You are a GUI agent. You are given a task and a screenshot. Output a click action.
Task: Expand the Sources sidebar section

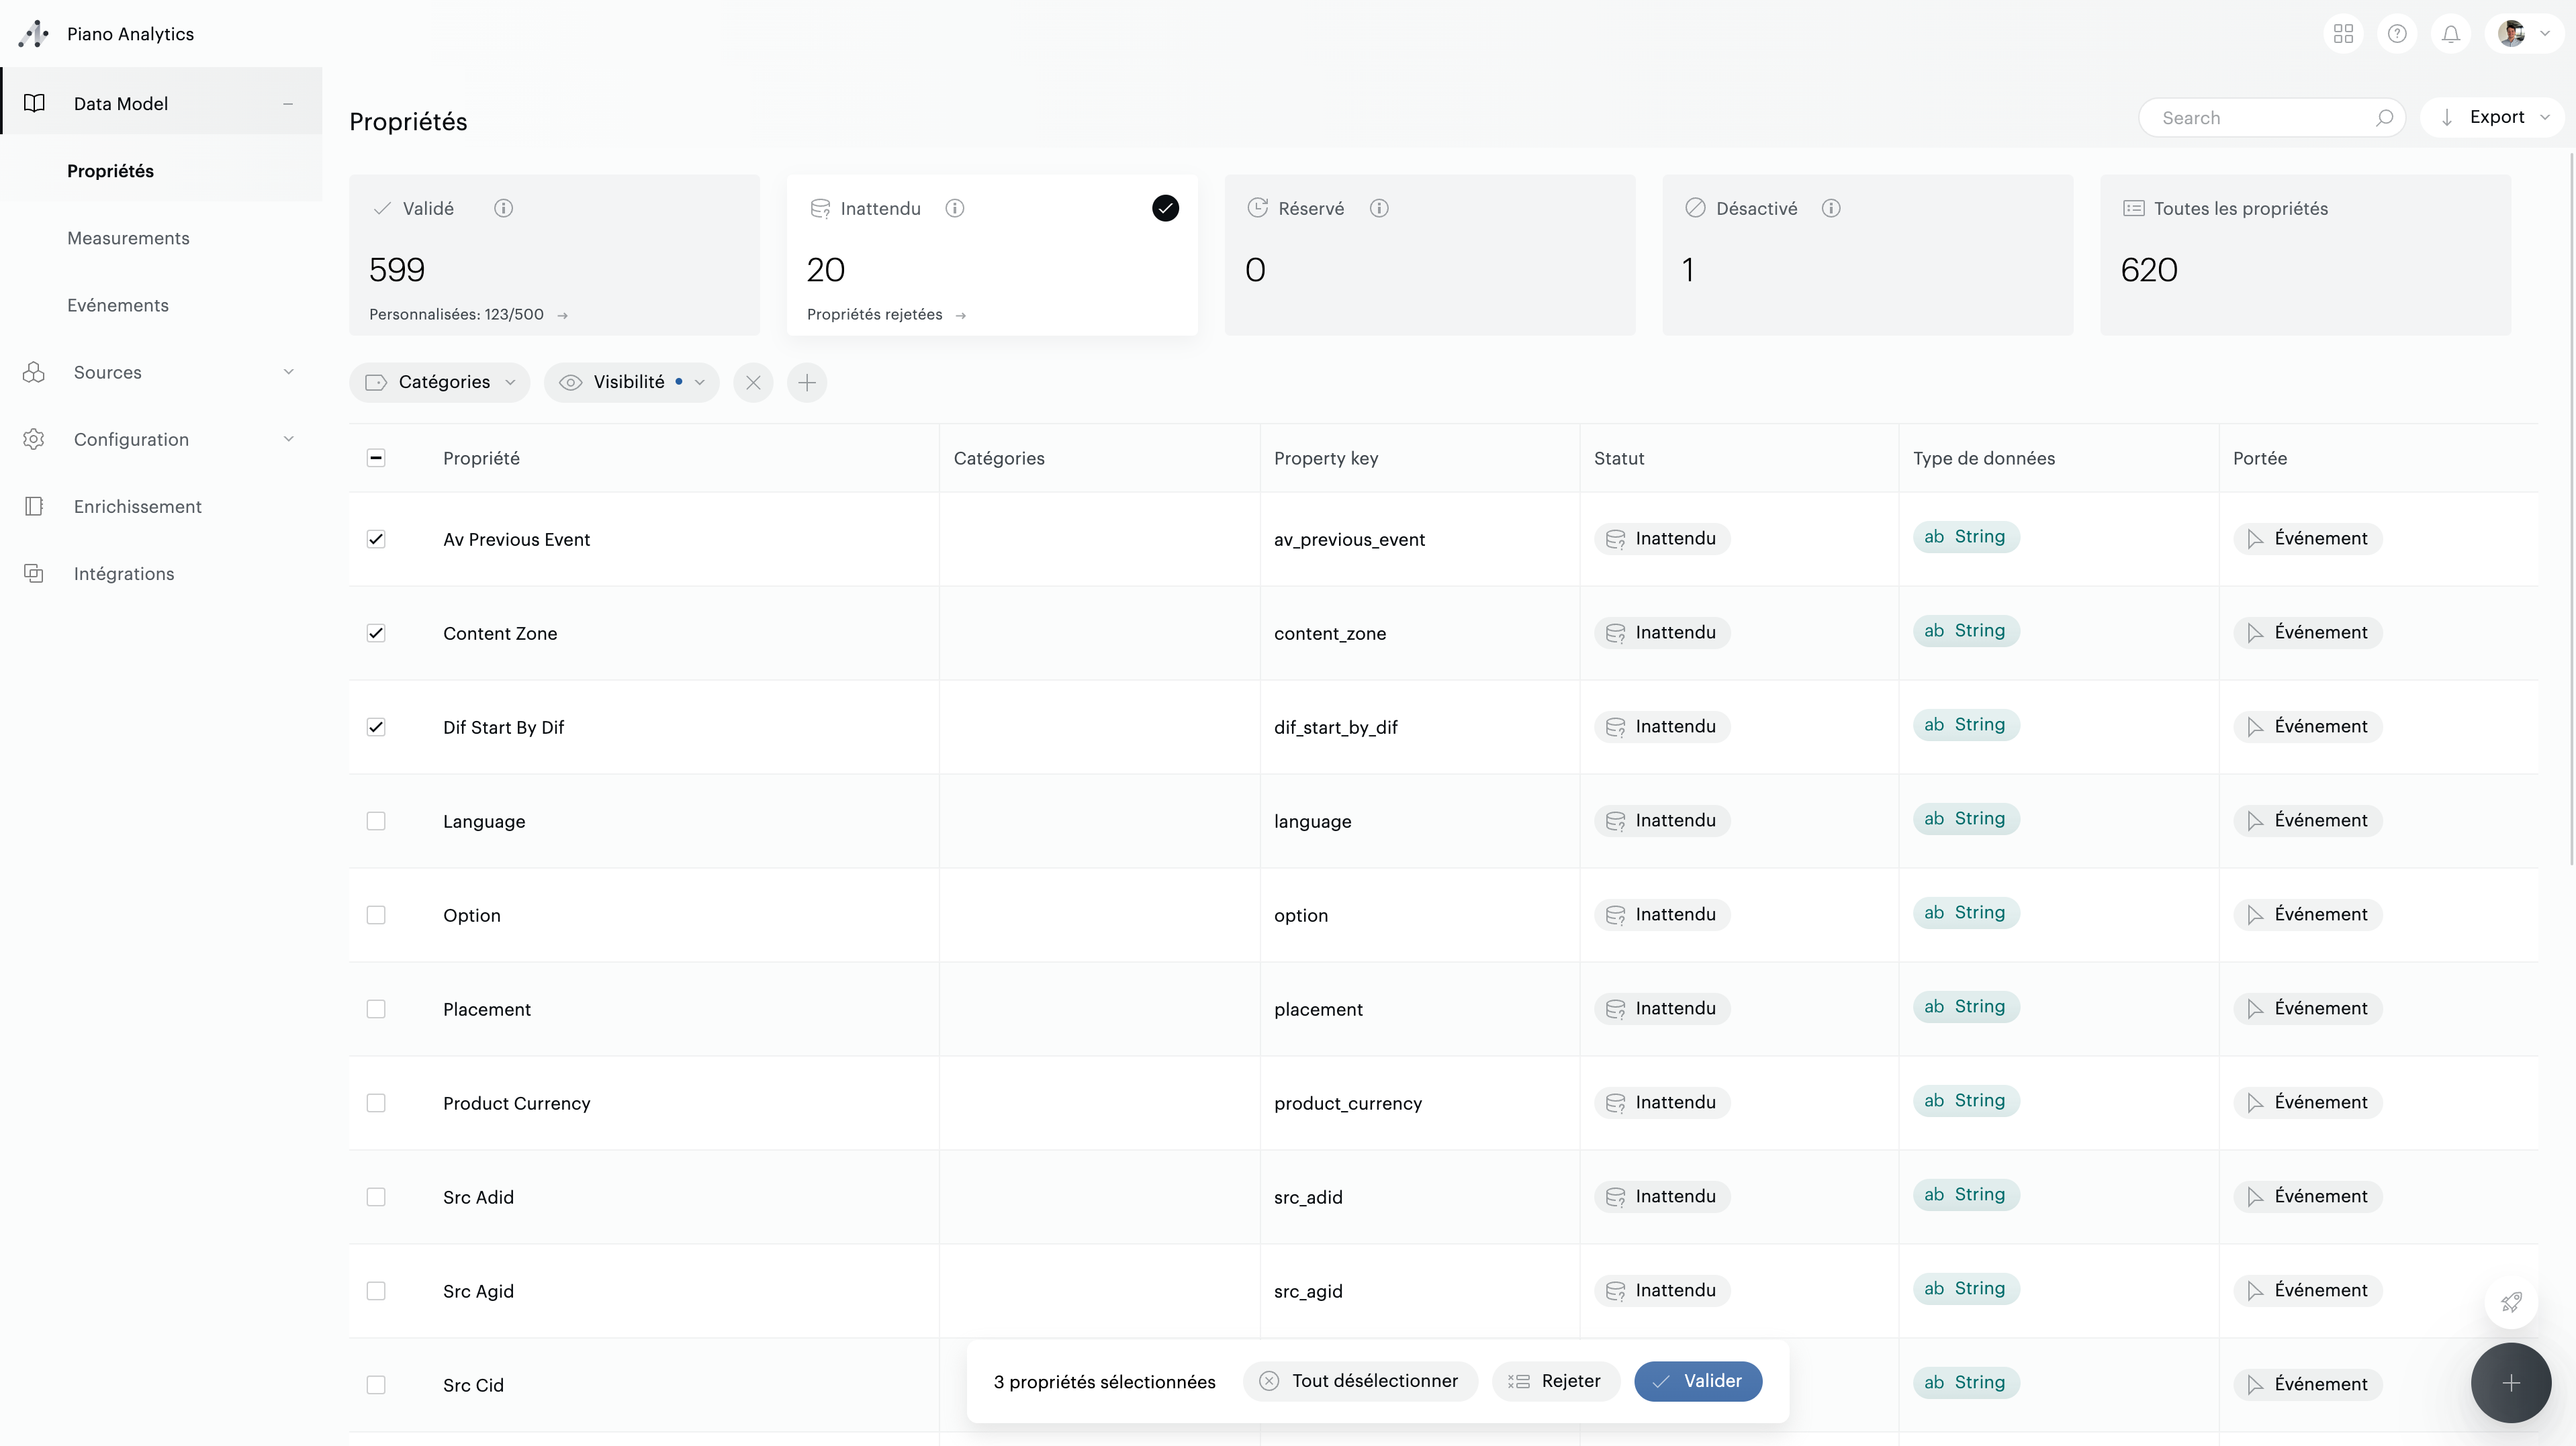point(160,372)
